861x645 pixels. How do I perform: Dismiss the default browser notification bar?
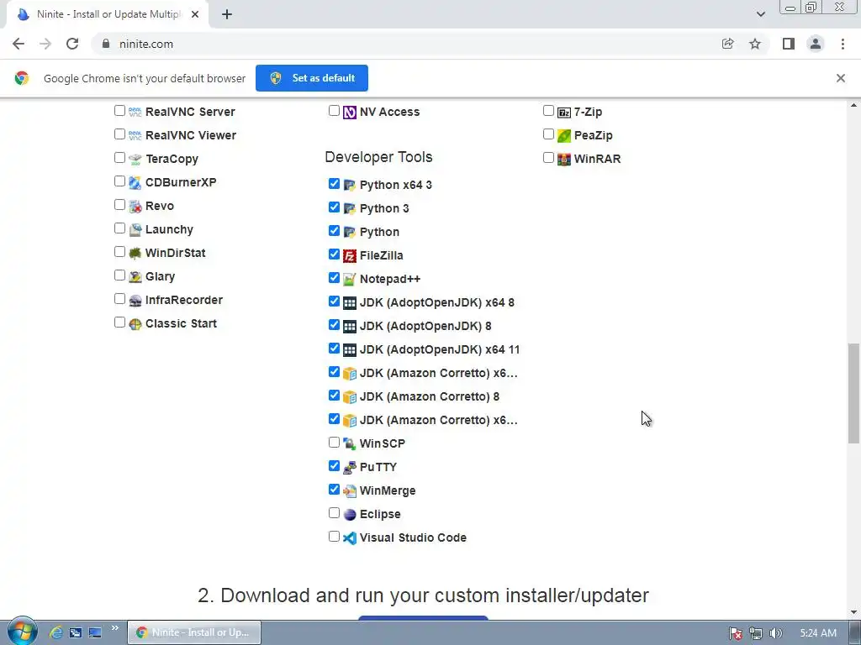point(840,78)
